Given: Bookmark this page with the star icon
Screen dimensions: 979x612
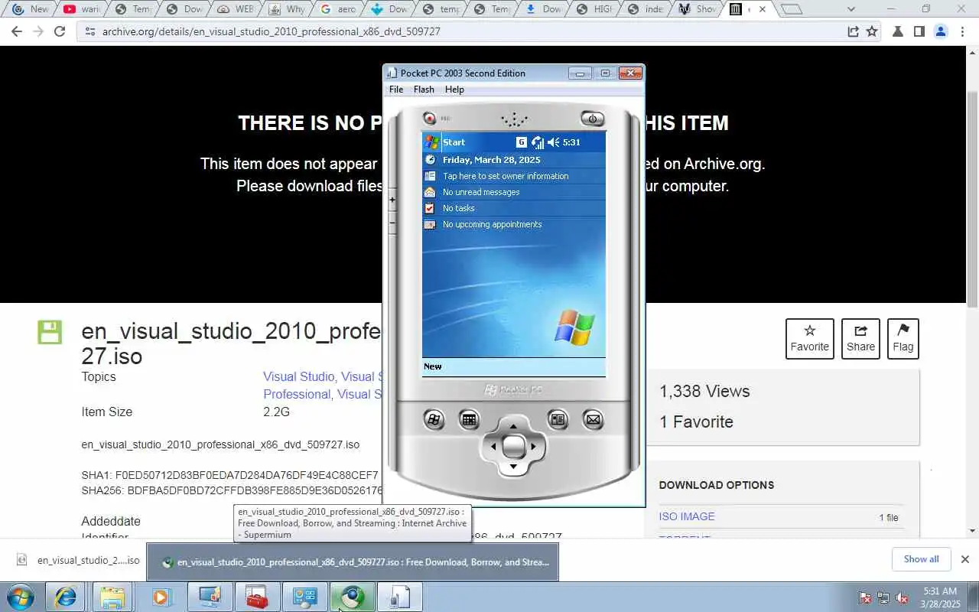Looking at the screenshot, I should pos(872,31).
